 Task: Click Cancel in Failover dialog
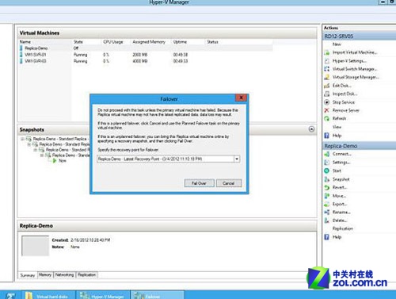[229, 183]
